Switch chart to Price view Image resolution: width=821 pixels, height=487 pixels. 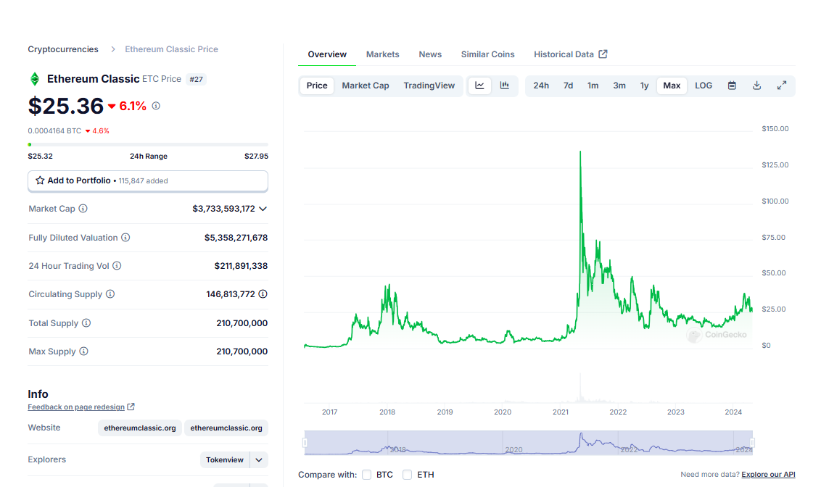(317, 86)
